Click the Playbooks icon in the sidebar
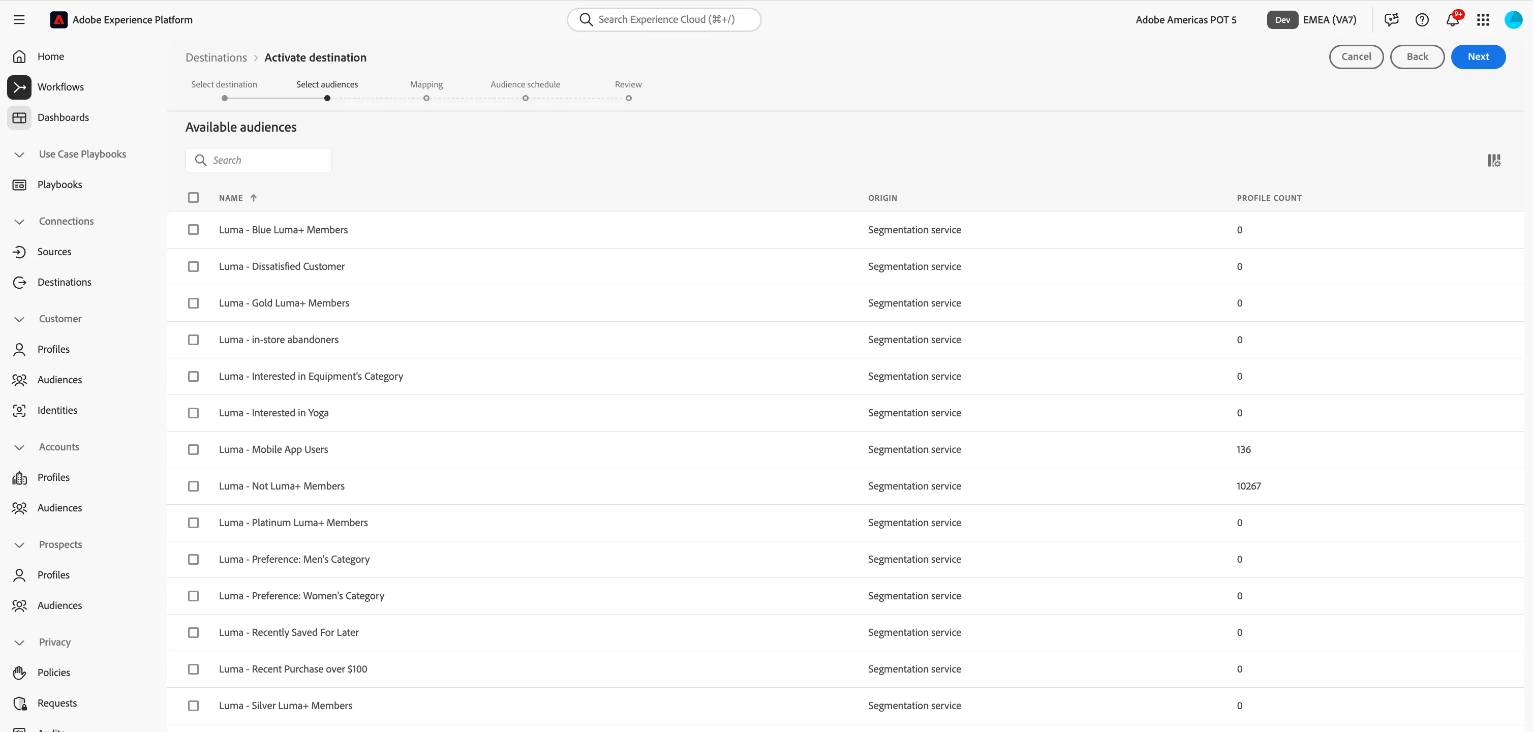This screenshot has height=732, width=1533. (19, 185)
